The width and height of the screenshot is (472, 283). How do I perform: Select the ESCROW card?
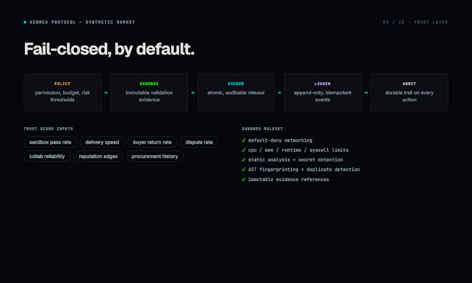pos(235,93)
